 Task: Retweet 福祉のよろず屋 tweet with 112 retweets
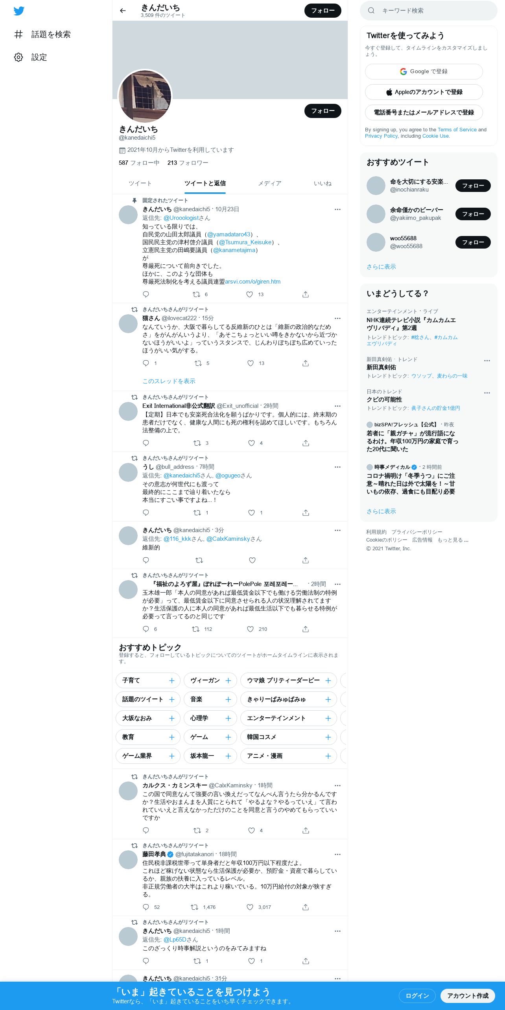point(195,629)
